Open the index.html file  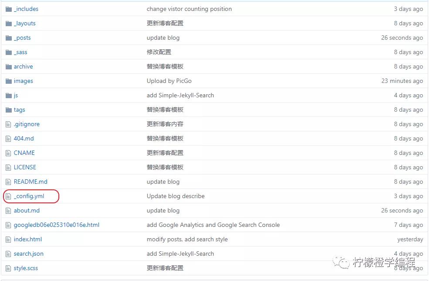(x=28, y=239)
